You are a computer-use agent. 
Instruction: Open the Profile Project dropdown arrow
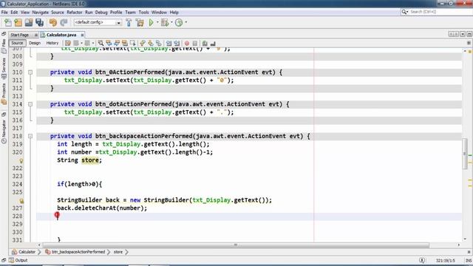click(x=186, y=22)
